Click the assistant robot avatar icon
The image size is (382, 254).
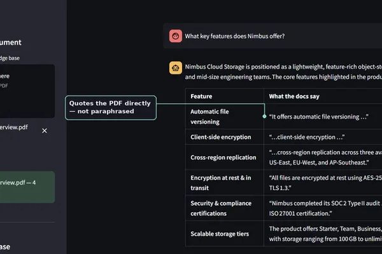click(x=176, y=67)
